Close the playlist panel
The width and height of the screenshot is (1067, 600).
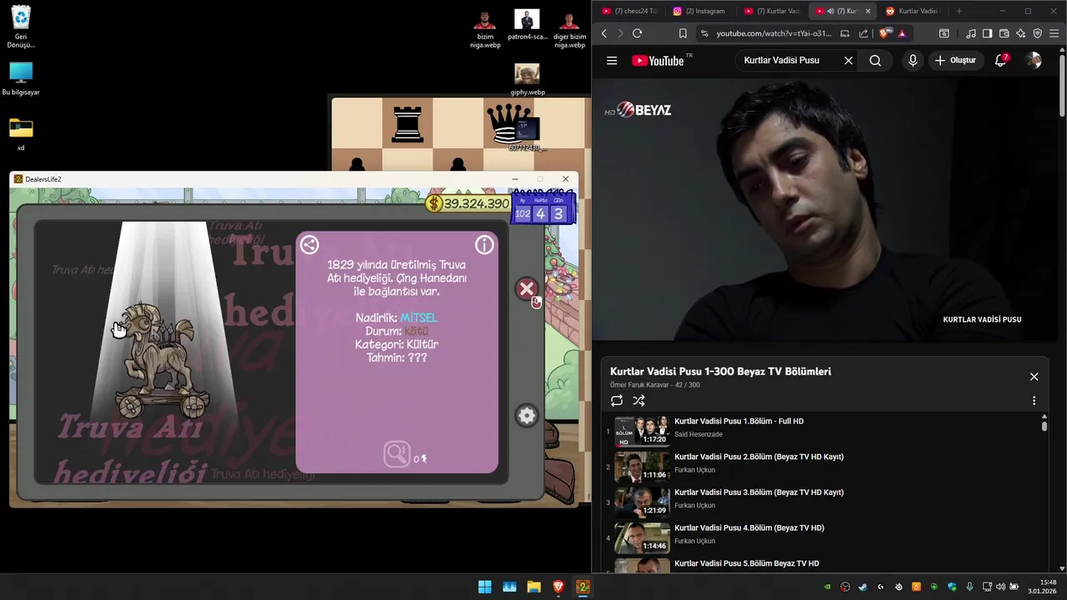1034,377
